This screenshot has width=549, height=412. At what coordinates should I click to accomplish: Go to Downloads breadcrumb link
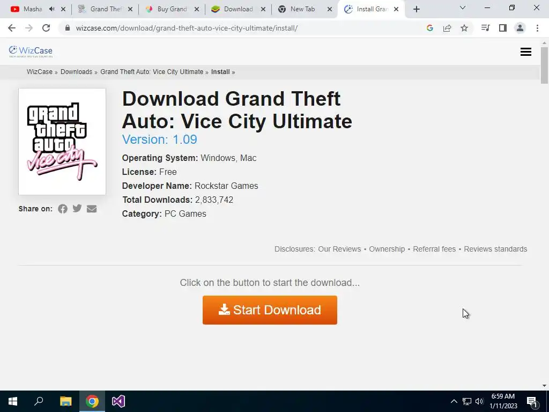coord(76,72)
